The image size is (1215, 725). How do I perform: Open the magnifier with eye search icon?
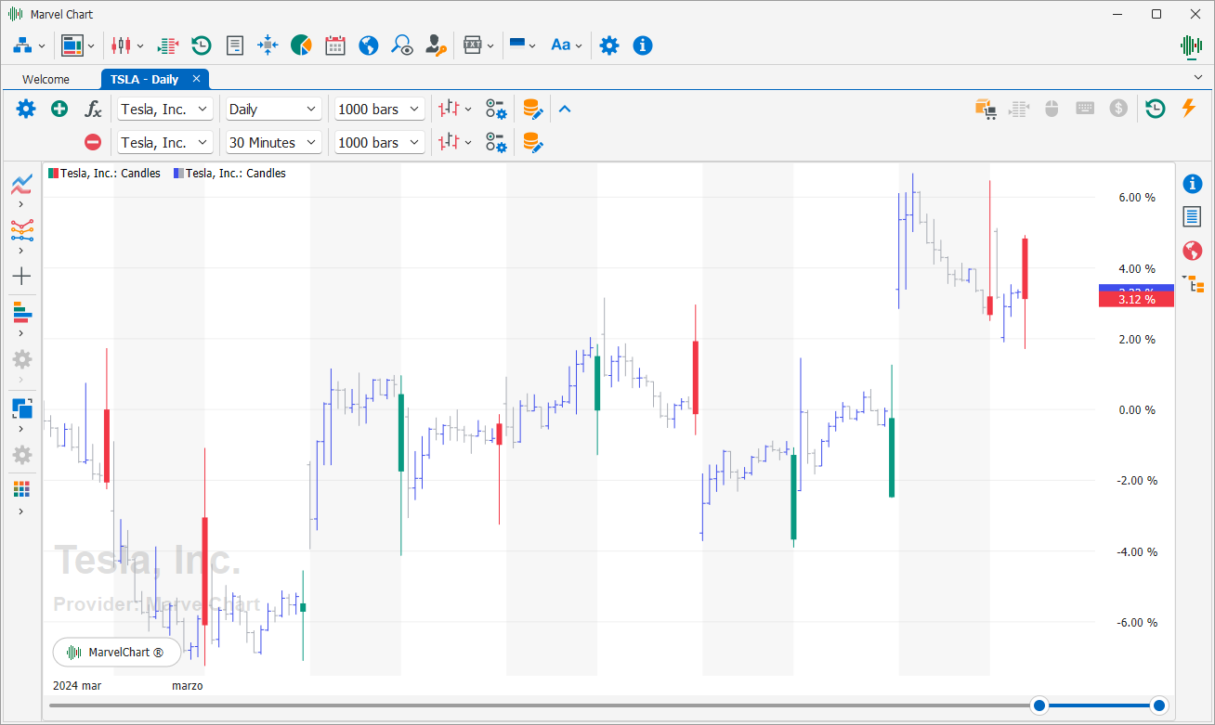point(401,45)
